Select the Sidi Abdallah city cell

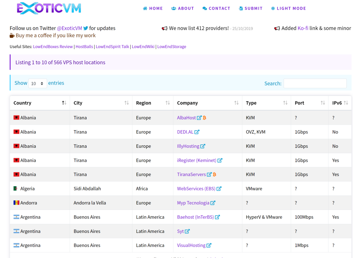(x=101, y=189)
